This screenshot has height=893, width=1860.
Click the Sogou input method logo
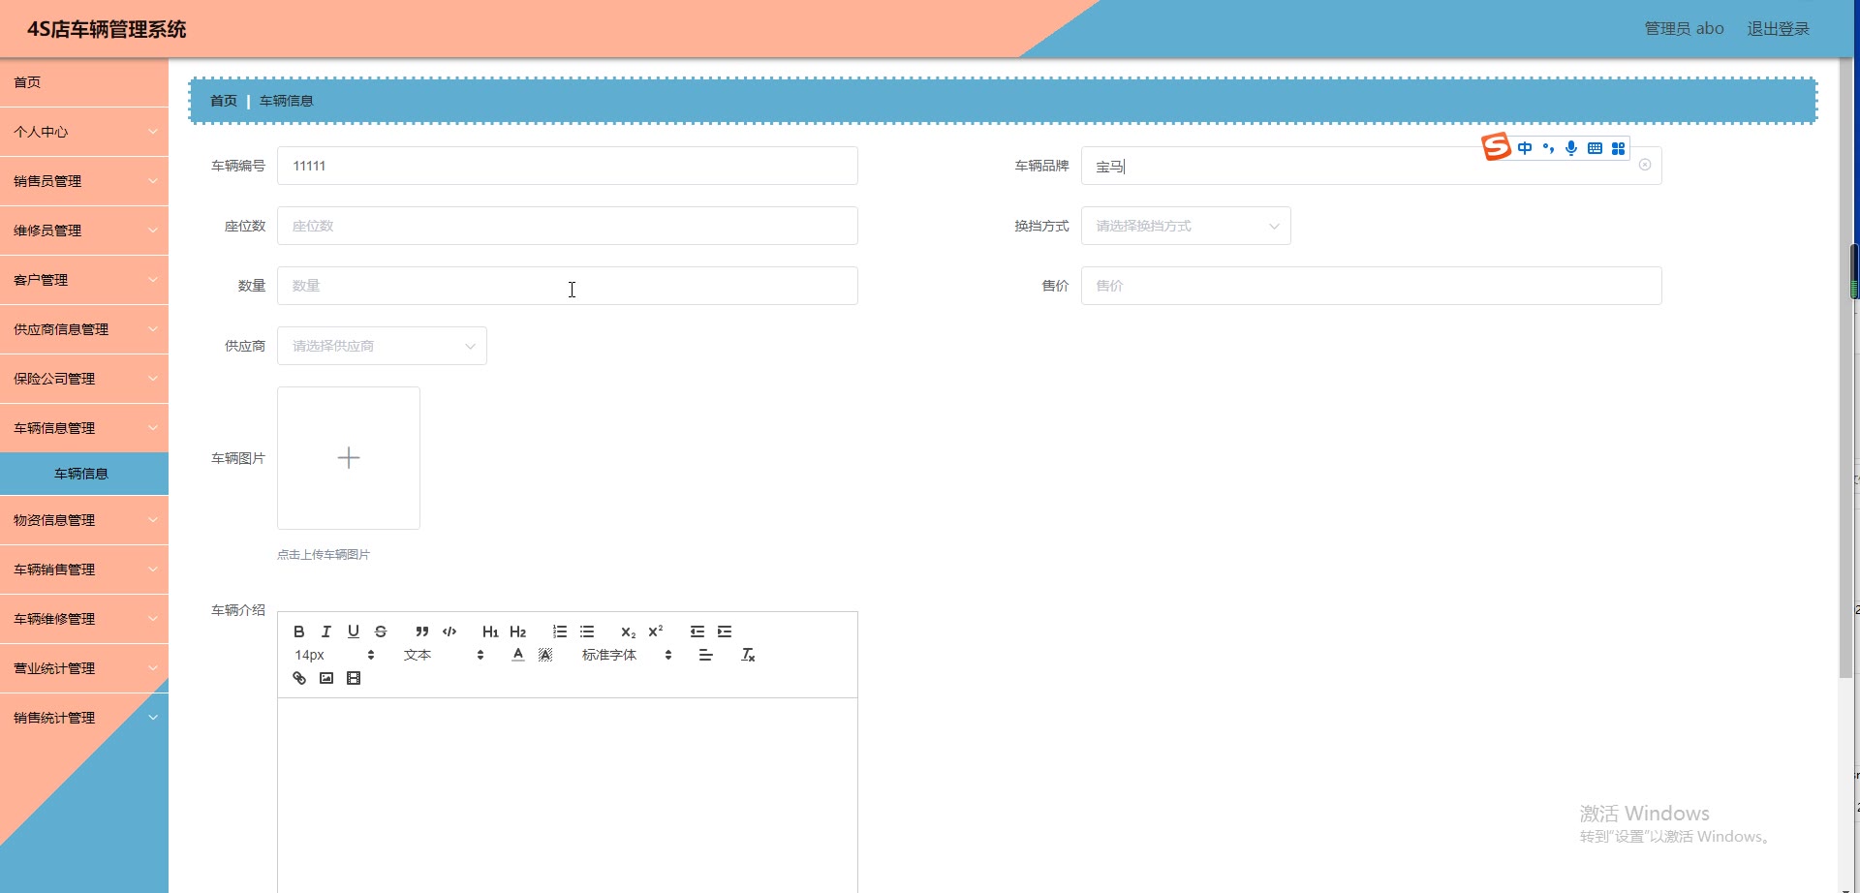(x=1496, y=146)
